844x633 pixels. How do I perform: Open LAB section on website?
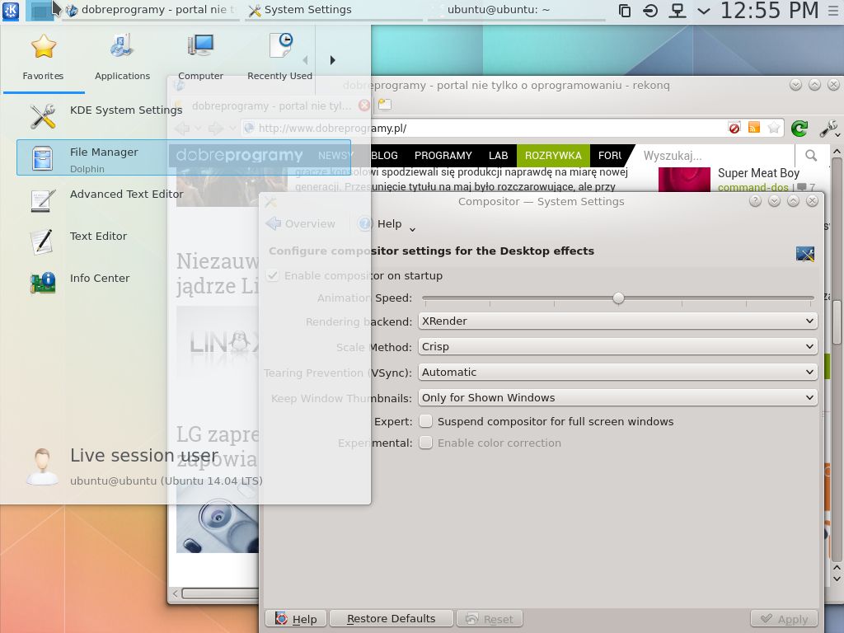tap(499, 156)
